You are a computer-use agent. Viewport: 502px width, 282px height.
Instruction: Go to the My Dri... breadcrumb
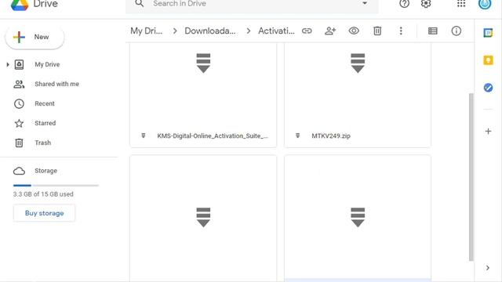pyautogui.click(x=147, y=31)
